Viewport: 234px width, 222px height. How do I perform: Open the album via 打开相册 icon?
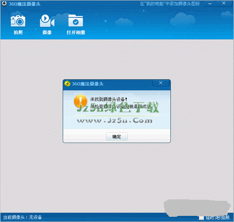pyautogui.click(x=76, y=21)
